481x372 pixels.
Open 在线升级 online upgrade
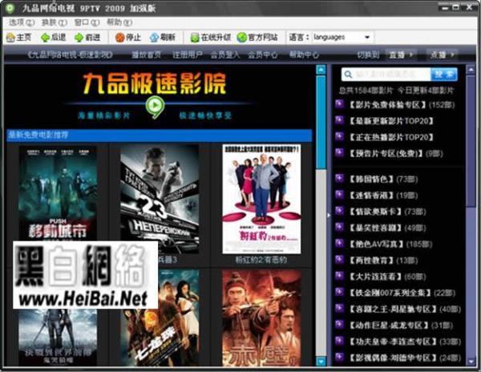(x=210, y=38)
